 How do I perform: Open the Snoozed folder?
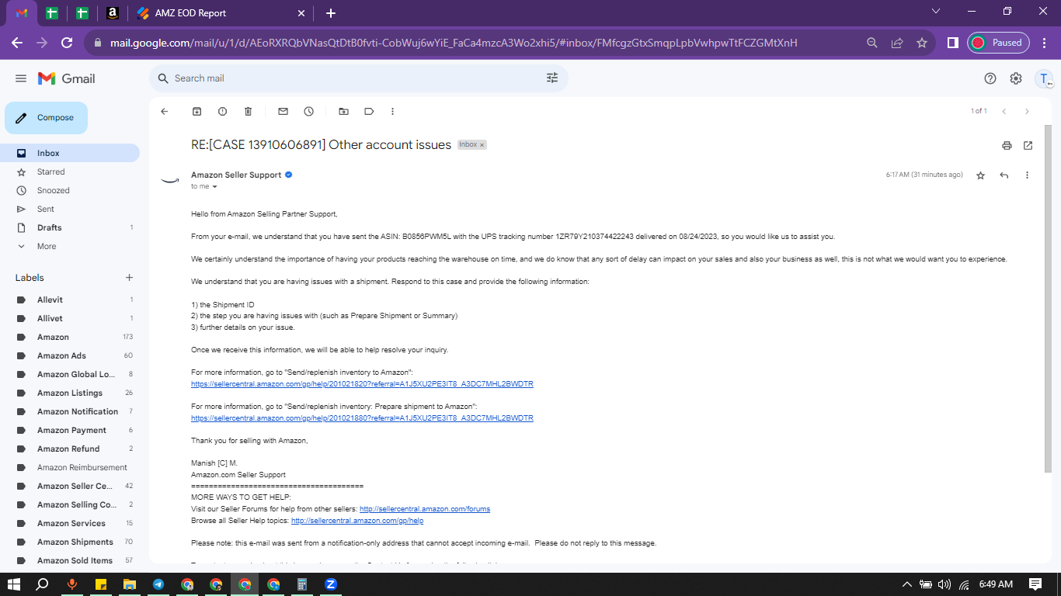(70, 191)
